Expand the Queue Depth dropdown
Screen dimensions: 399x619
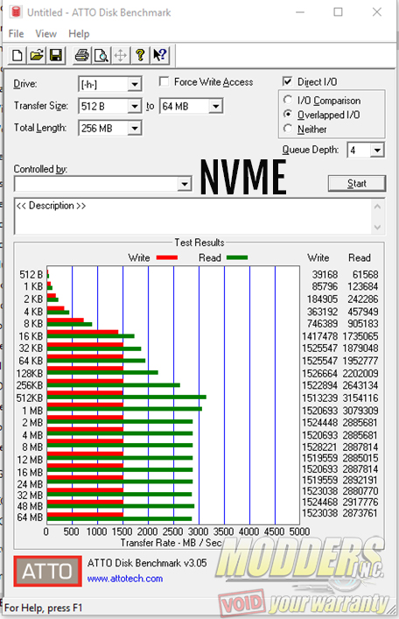click(377, 150)
